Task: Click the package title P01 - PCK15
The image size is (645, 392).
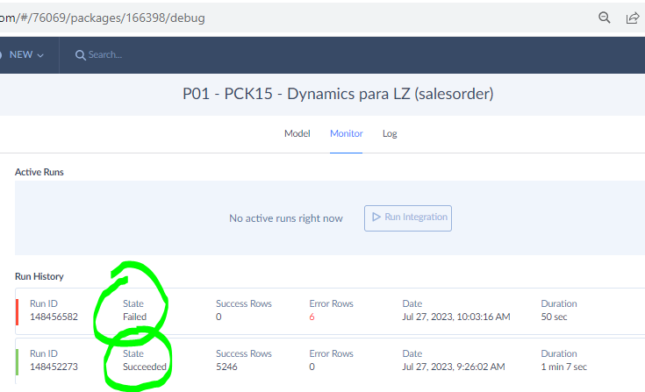Action: (338, 94)
